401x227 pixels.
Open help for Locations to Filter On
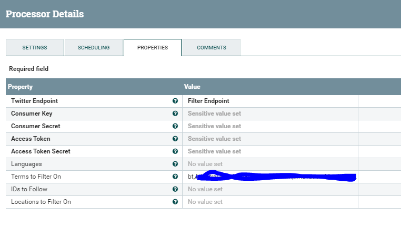coord(175,202)
